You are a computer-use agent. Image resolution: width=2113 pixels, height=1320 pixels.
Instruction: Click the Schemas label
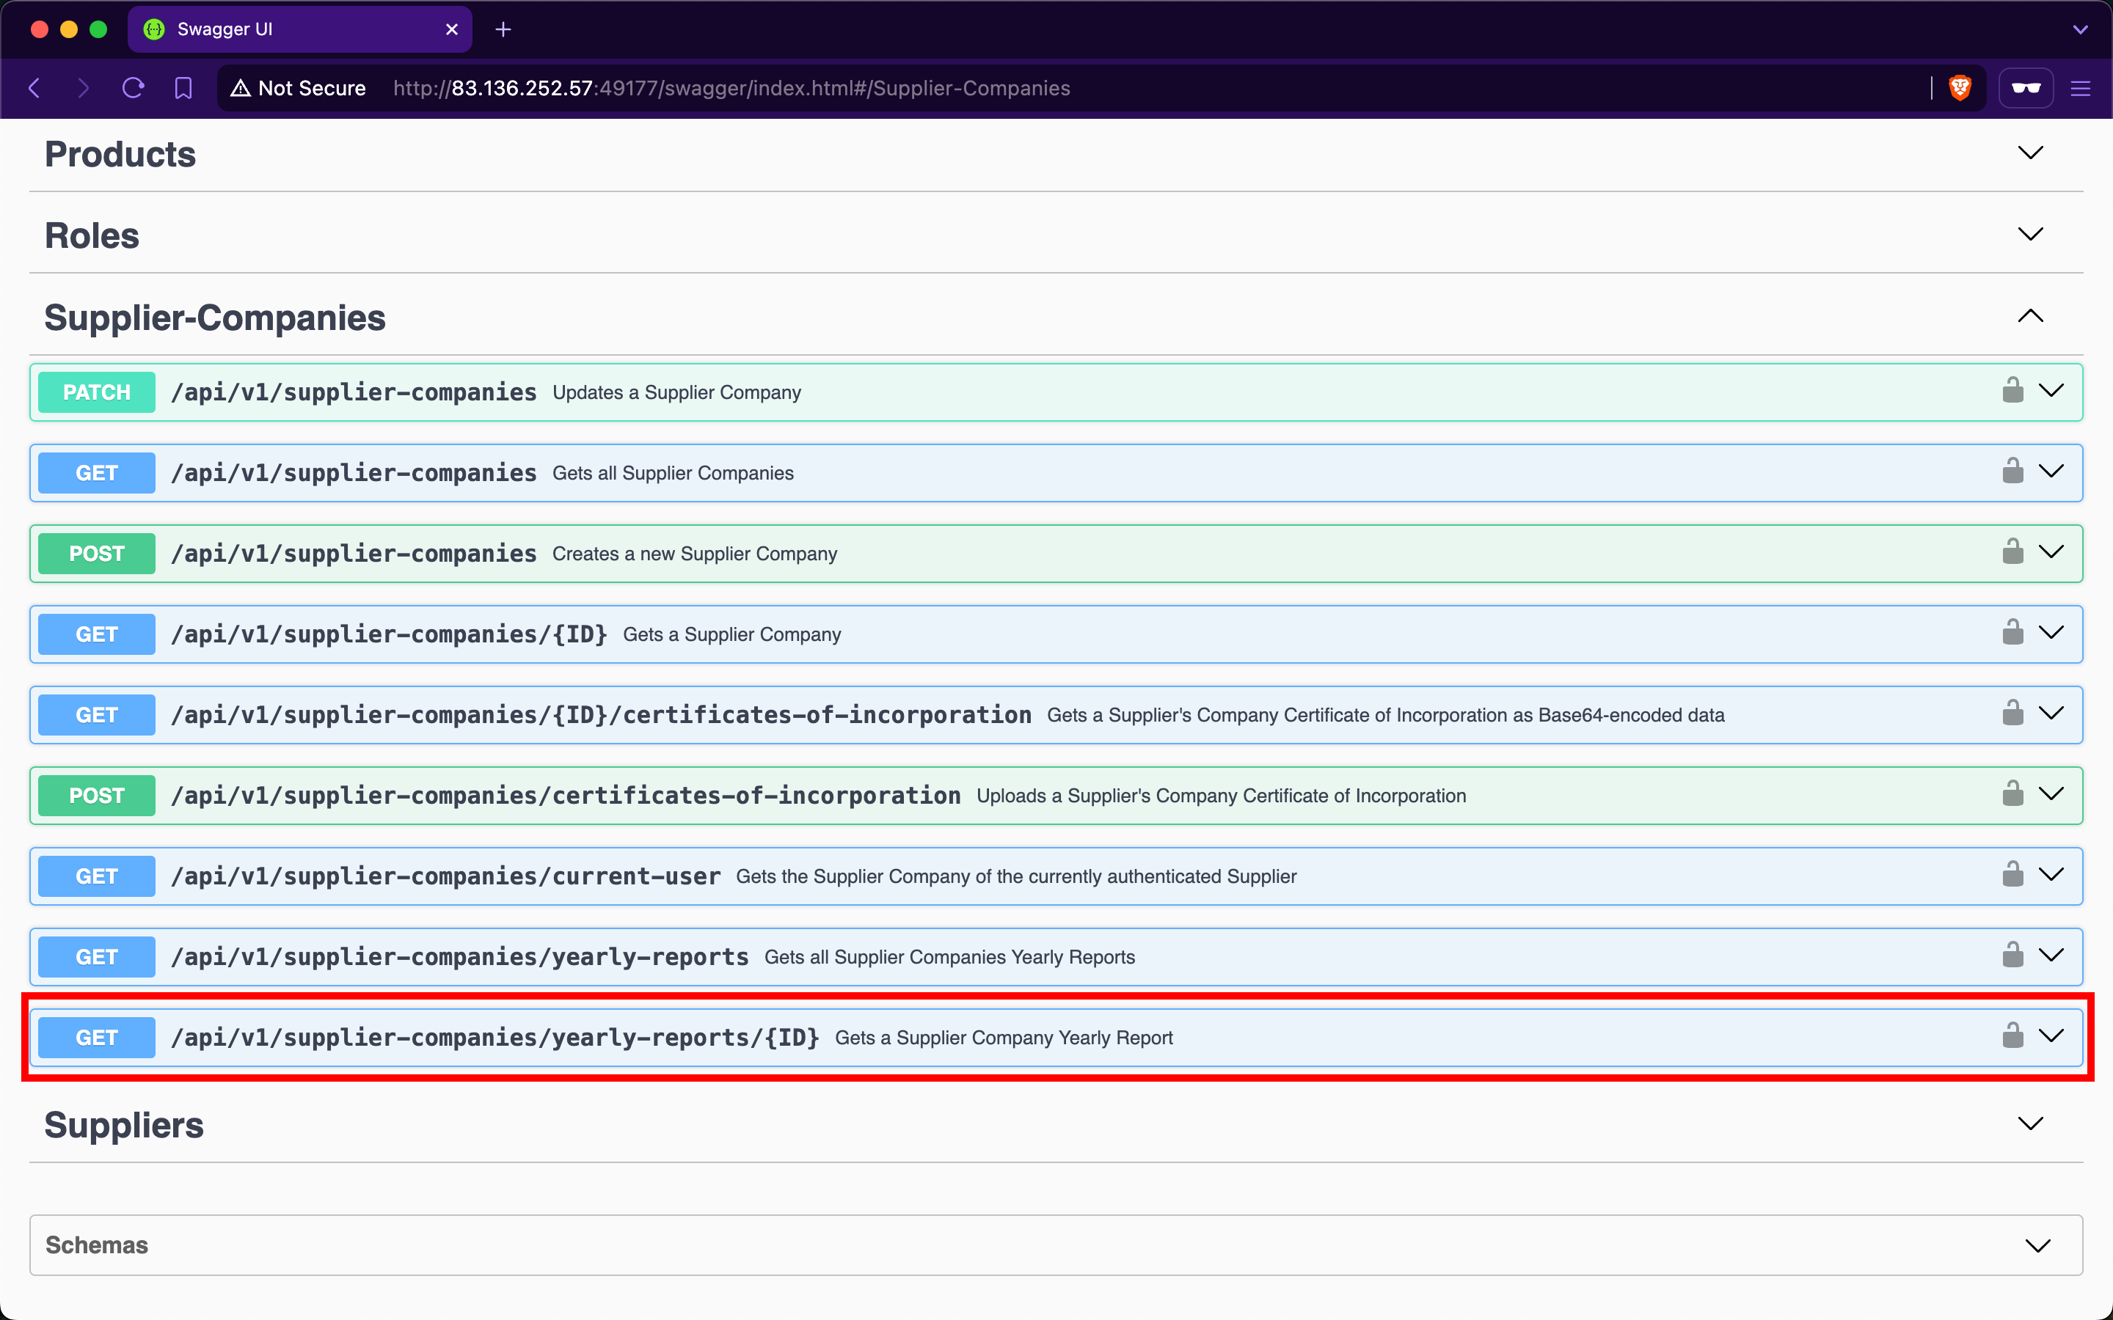97,1245
